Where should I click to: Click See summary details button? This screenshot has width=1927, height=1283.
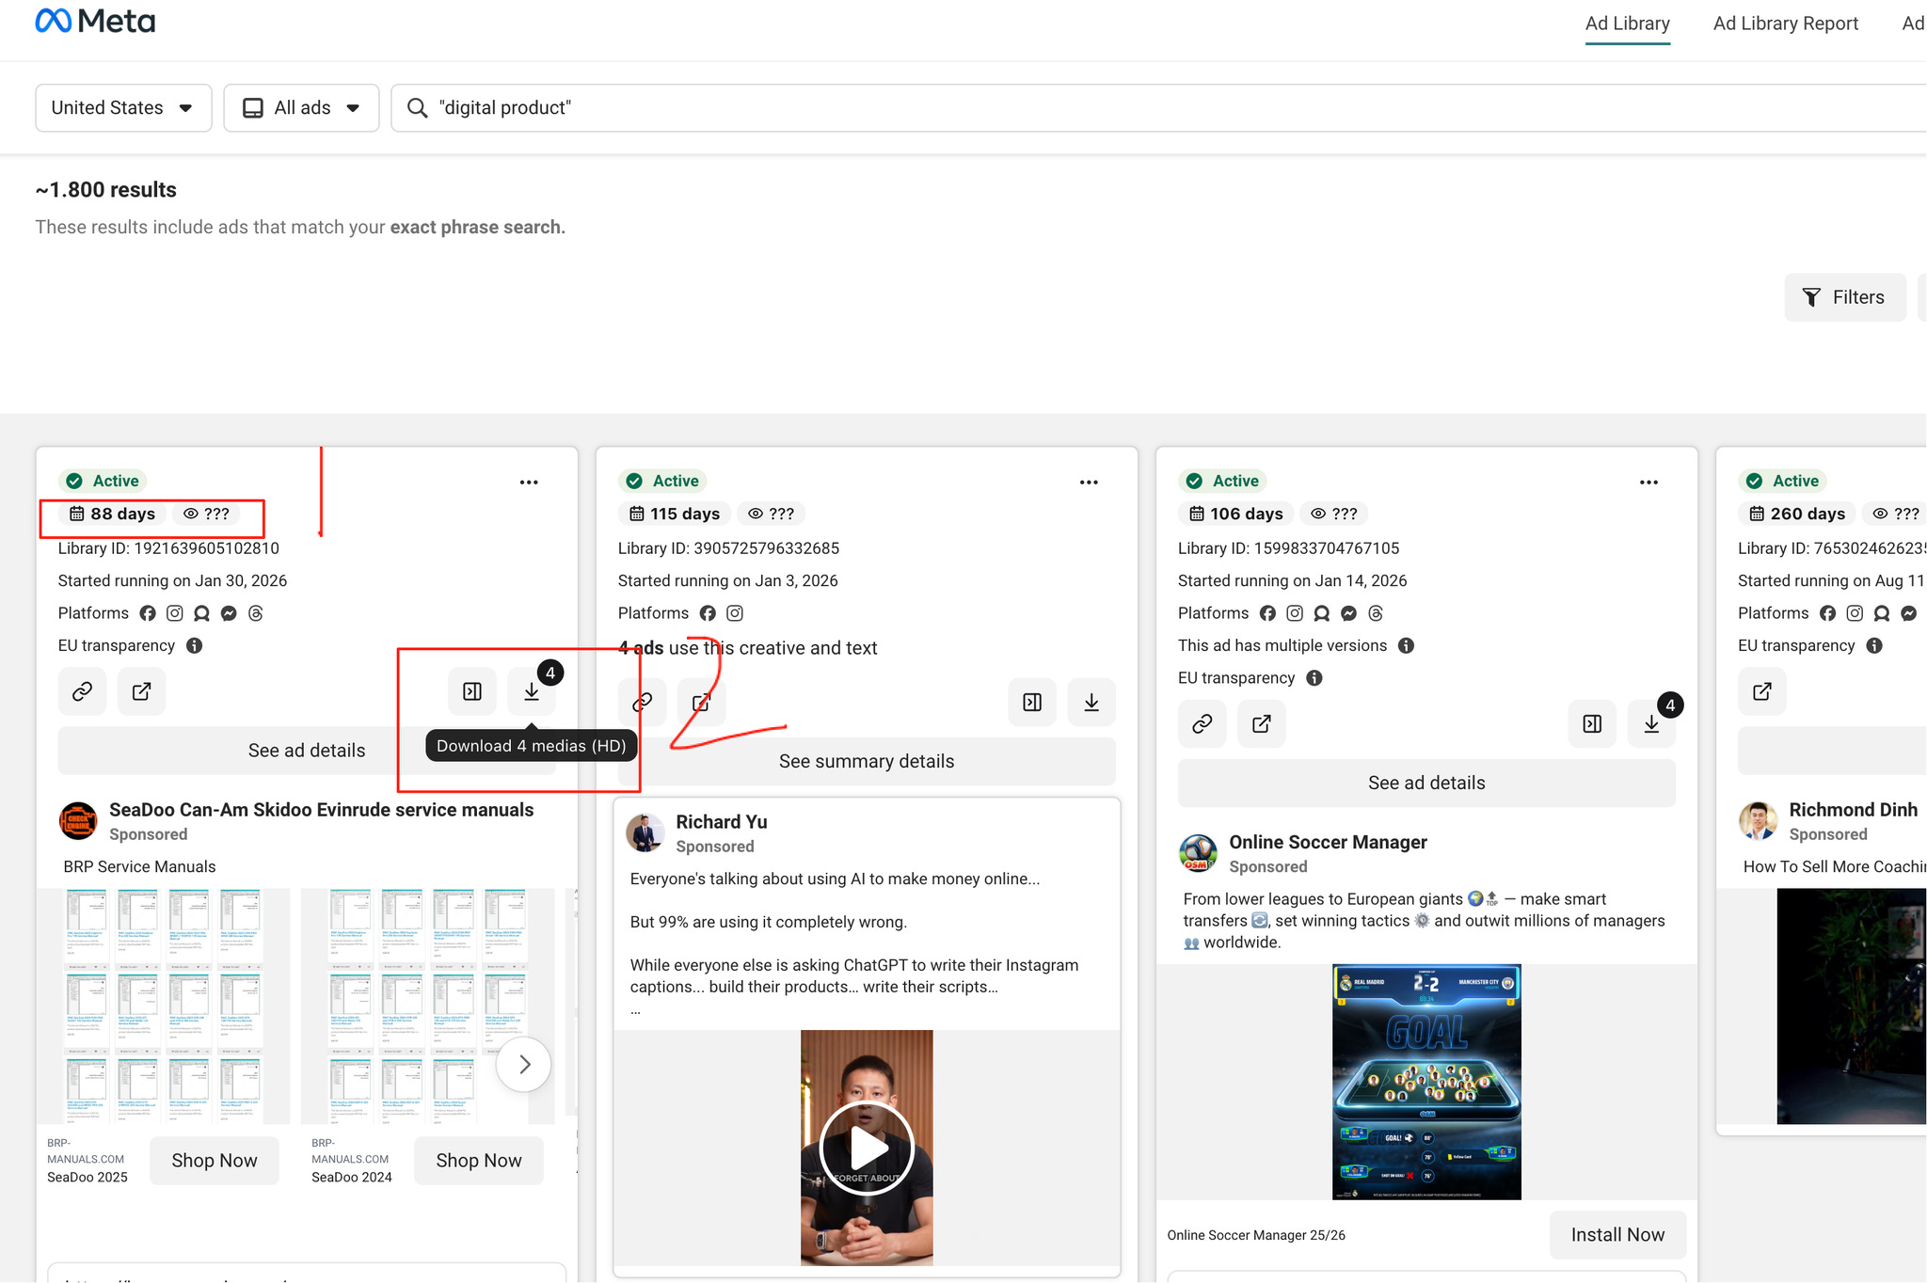point(866,761)
